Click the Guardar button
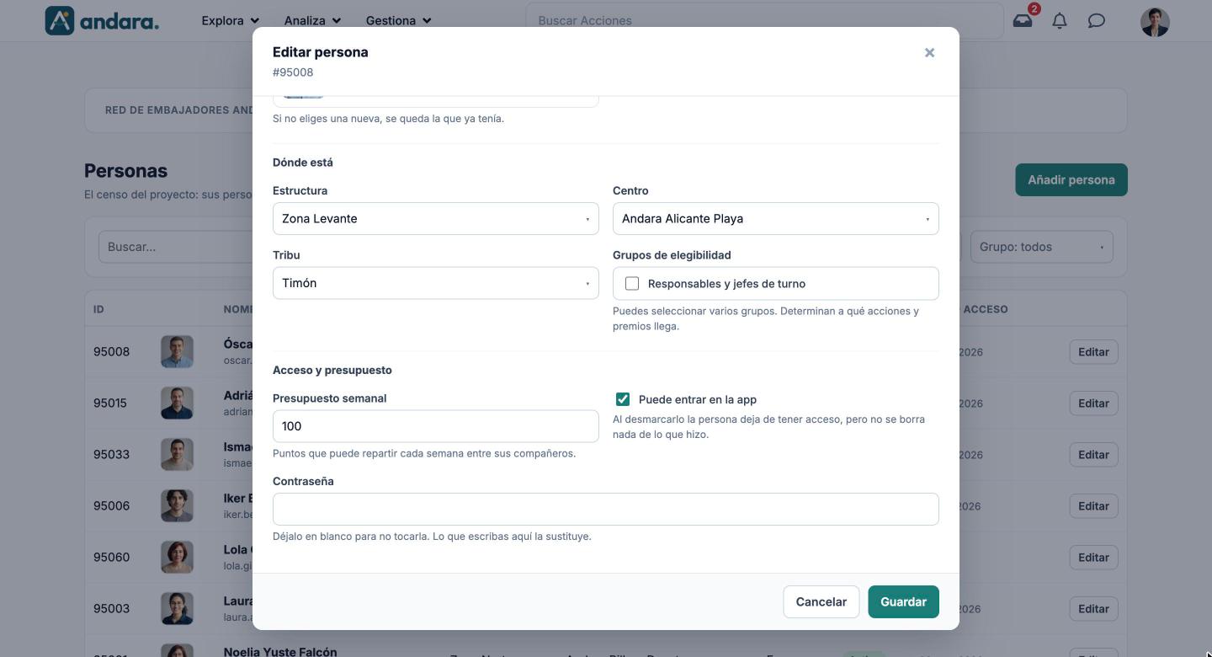 click(904, 602)
